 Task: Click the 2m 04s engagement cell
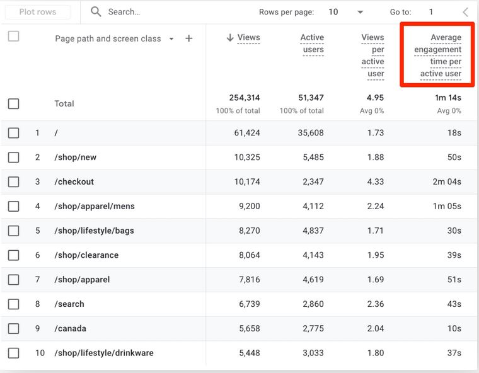coord(447,181)
